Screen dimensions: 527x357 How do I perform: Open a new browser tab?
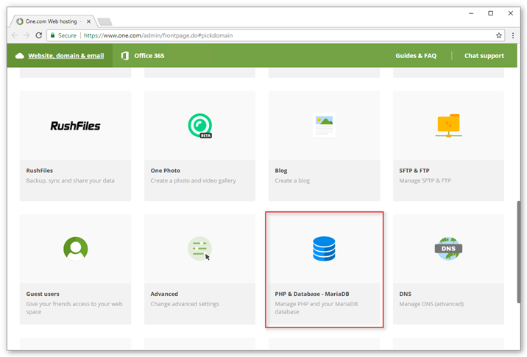click(105, 22)
